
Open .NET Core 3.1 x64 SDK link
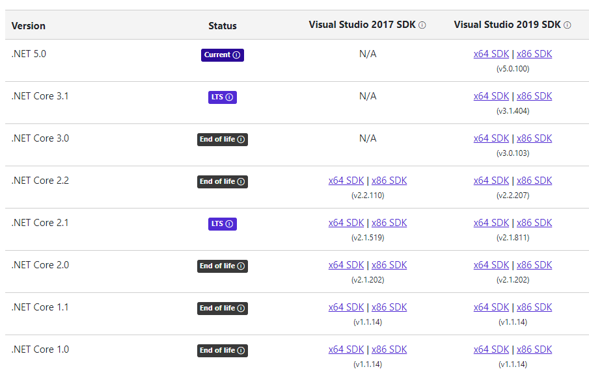[x=491, y=96]
